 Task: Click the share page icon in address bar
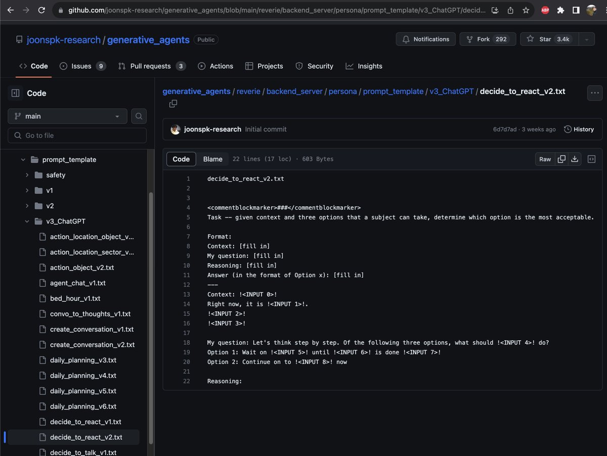click(510, 10)
